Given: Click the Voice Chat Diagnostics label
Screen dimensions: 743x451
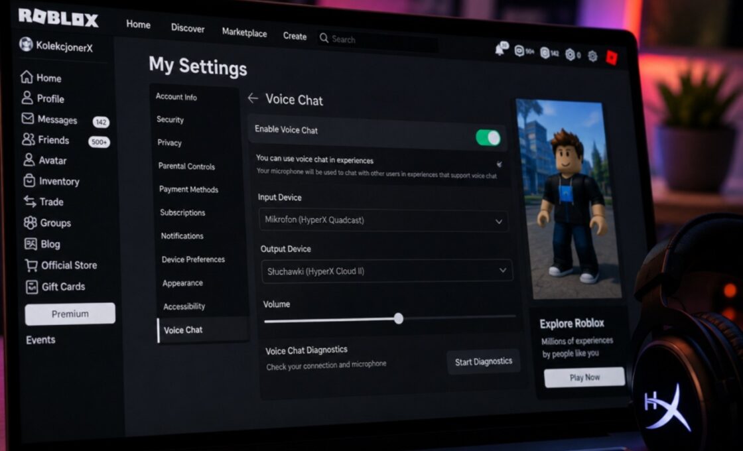Looking at the screenshot, I should [x=306, y=351].
